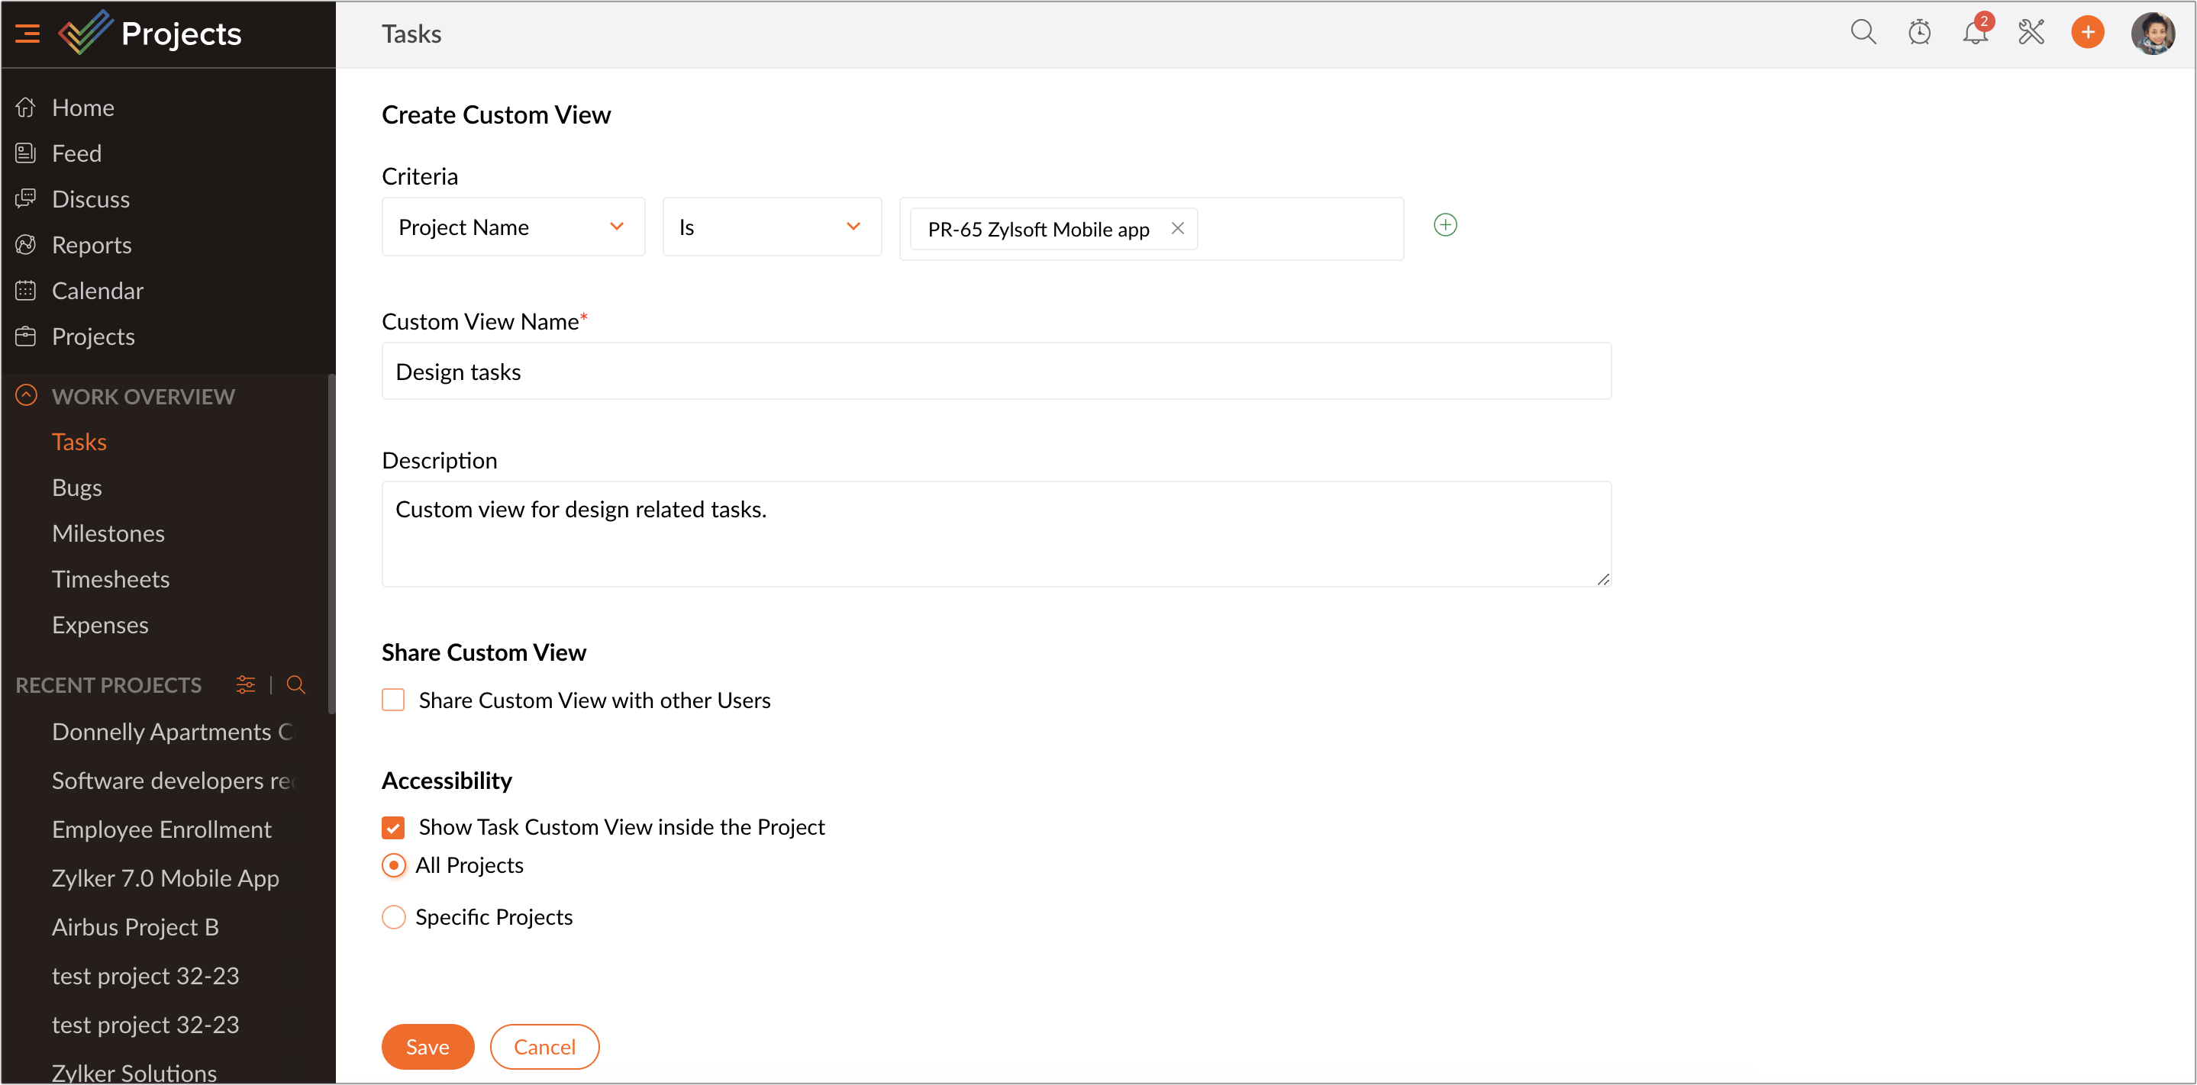Collapse the Work Overview section
Screen dimensions: 2197x1085
(x=27, y=395)
